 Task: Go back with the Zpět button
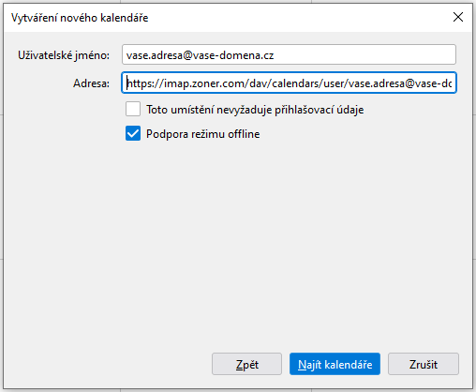(246, 364)
